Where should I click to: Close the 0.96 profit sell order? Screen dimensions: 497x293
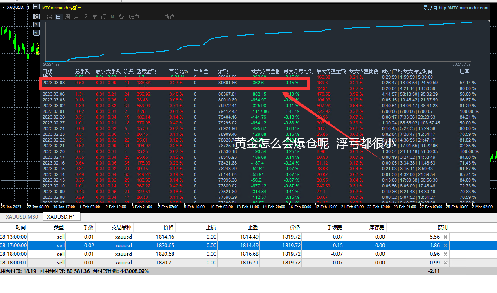pyautogui.click(x=445, y=254)
